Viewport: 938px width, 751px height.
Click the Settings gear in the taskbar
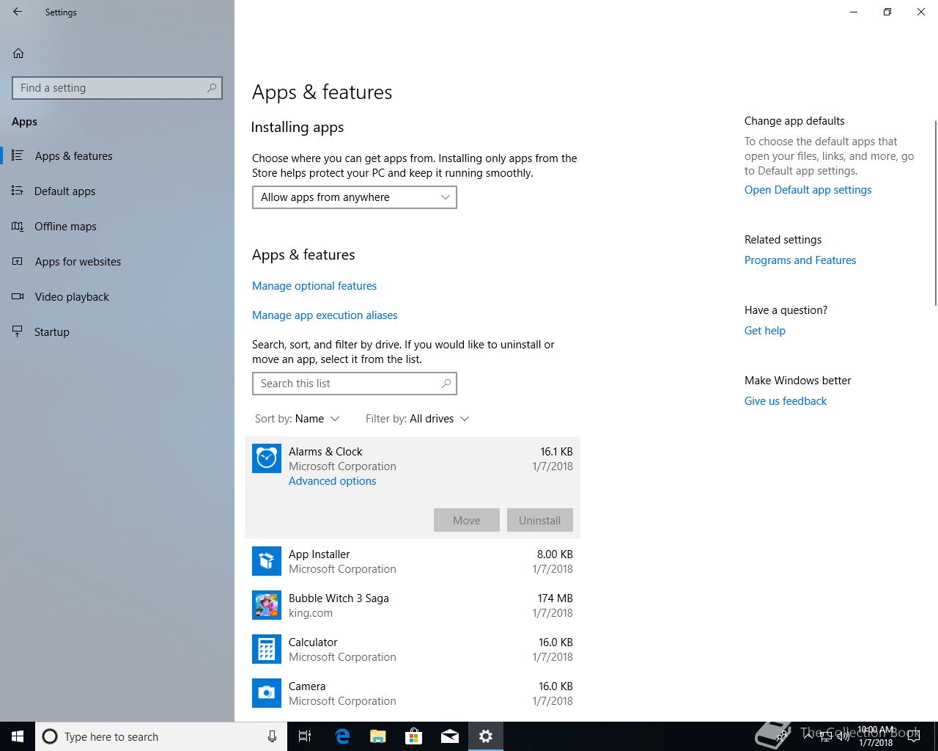click(x=486, y=736)
